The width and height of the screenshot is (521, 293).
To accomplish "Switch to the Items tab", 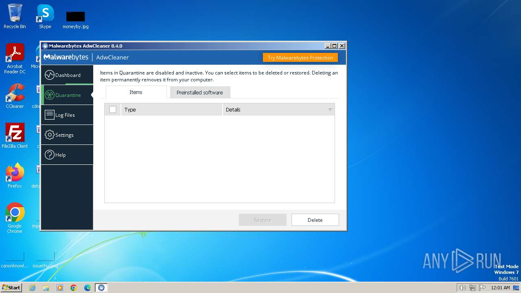I will click(x=136, y=92).
